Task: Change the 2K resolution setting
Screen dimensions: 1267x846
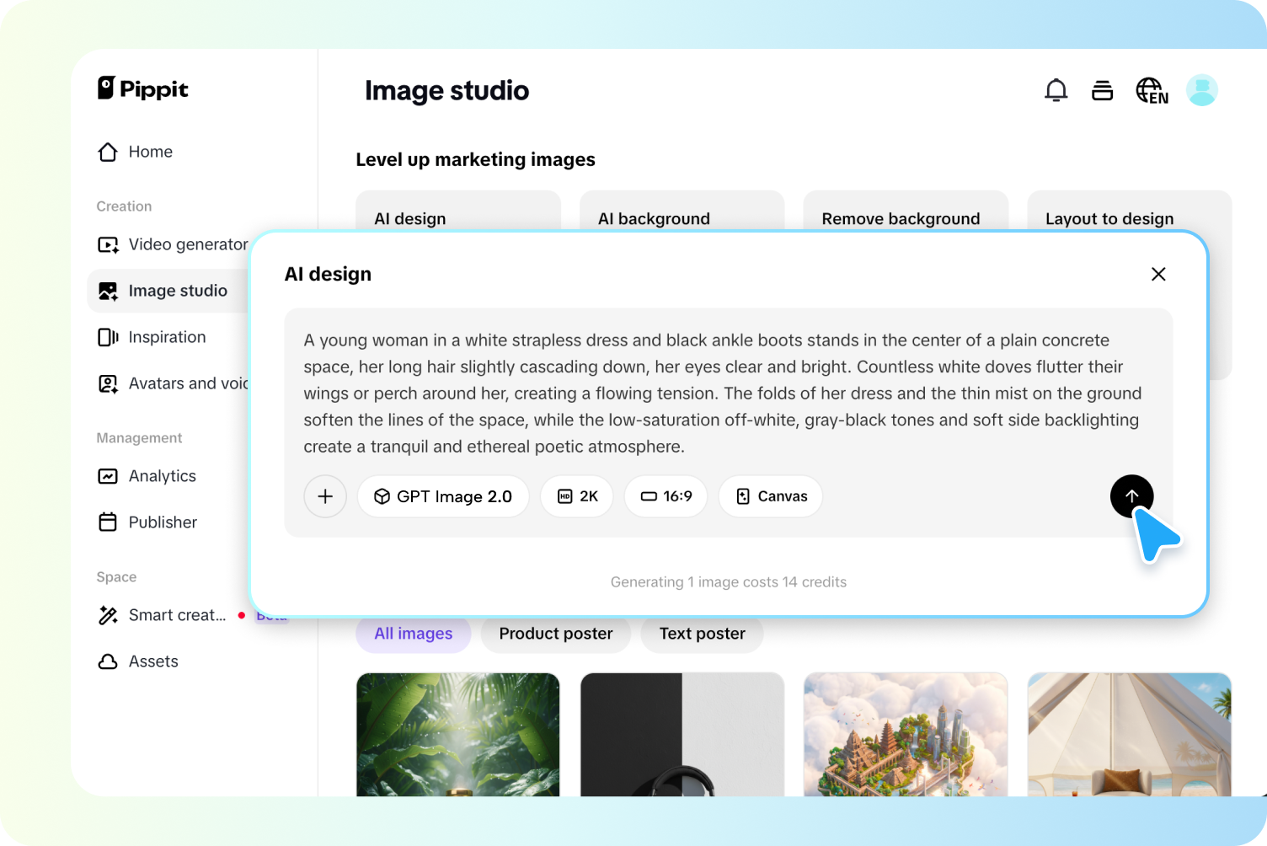Action: [576, 496]
